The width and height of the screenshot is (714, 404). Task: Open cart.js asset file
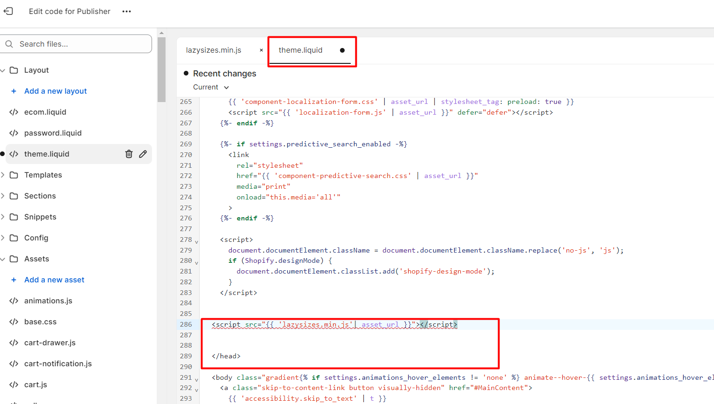35,384
